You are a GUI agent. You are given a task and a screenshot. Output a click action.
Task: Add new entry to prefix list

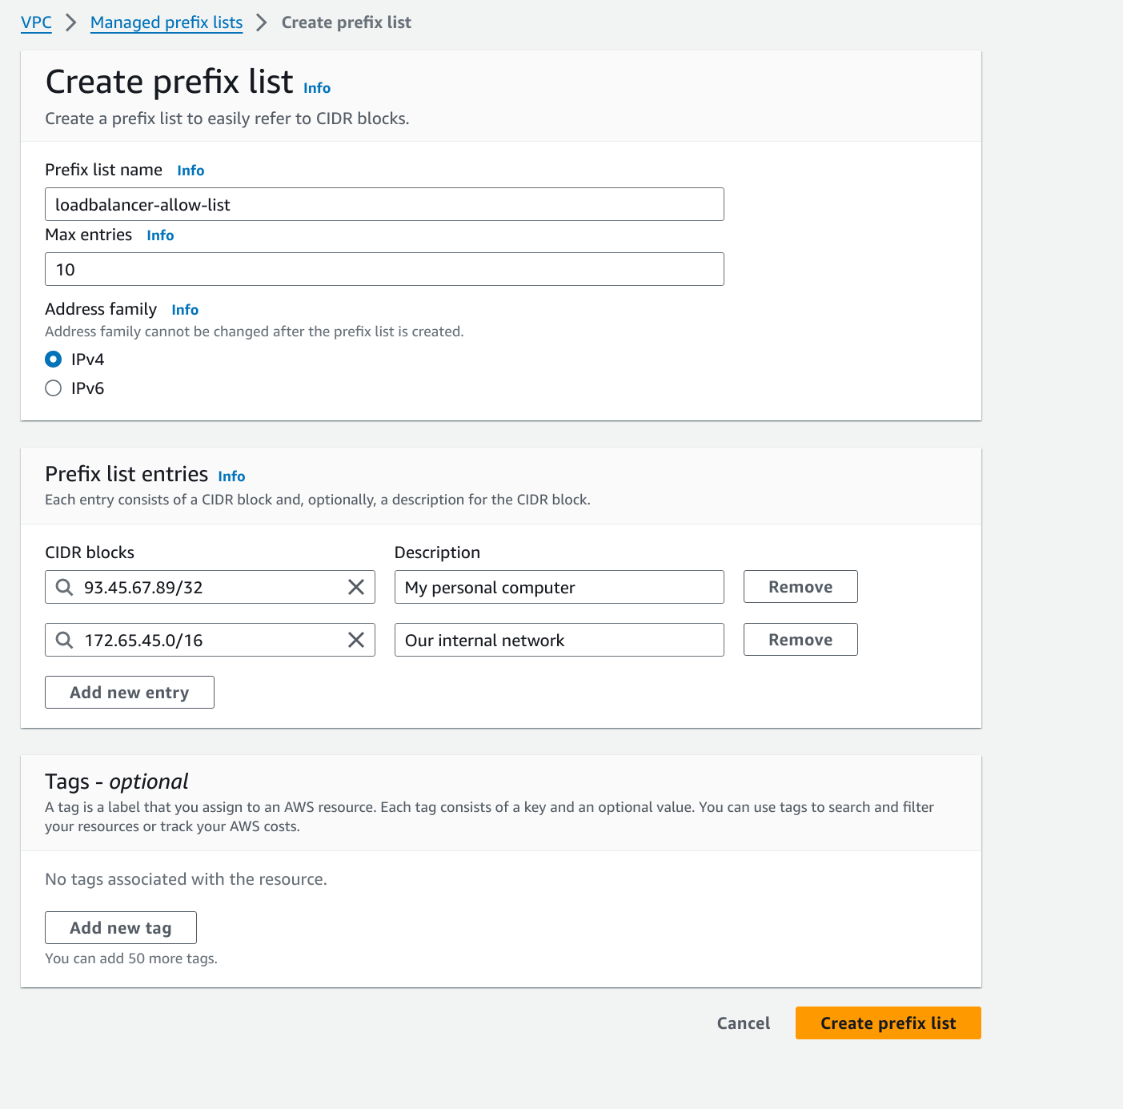130,693
